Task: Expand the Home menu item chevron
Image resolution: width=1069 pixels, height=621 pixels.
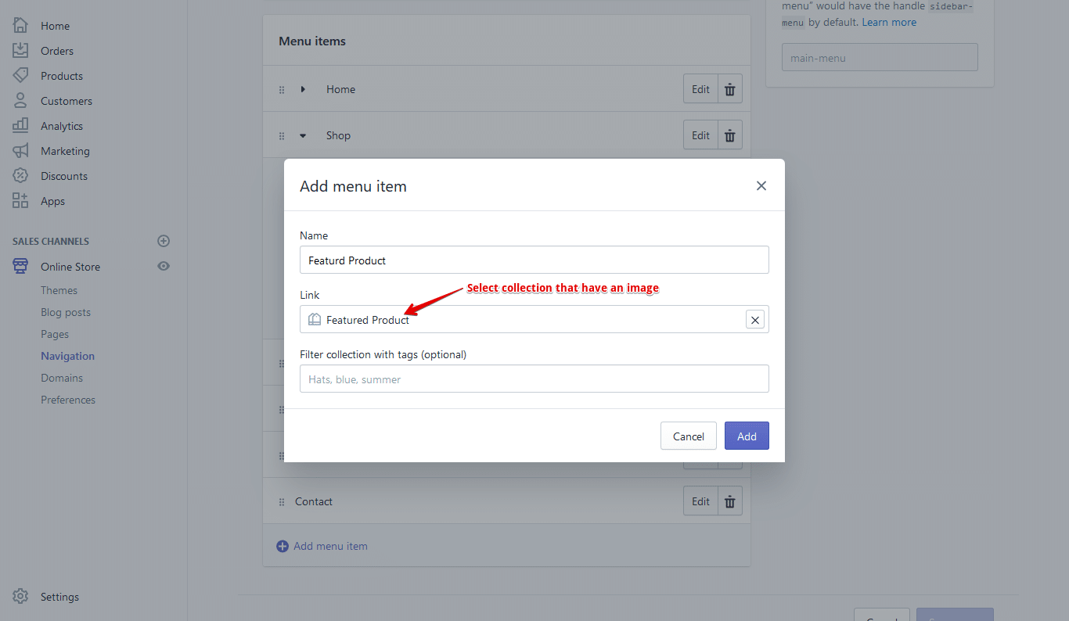Action: [x=303, y=88]
